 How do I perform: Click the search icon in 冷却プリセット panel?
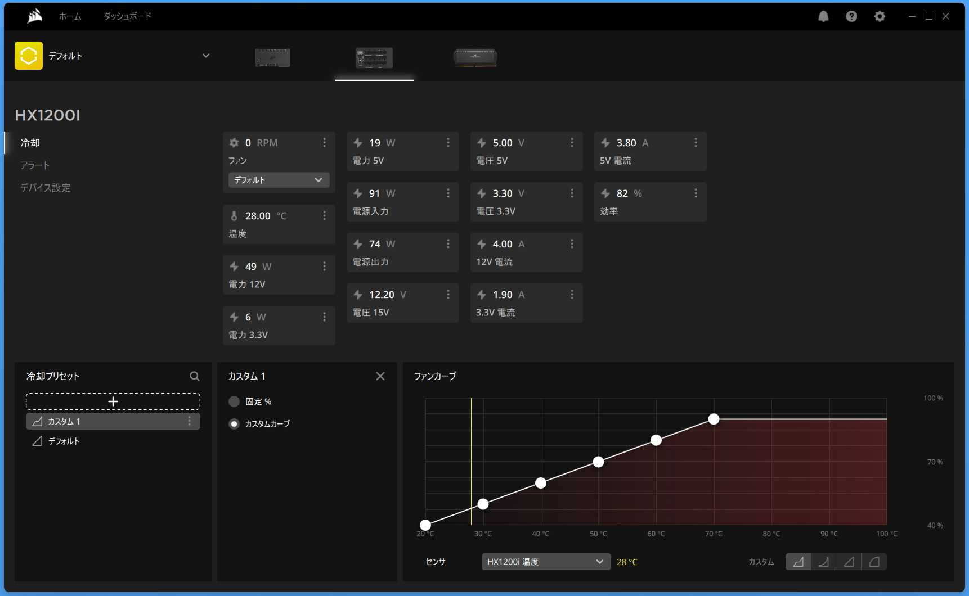point(195,376)
